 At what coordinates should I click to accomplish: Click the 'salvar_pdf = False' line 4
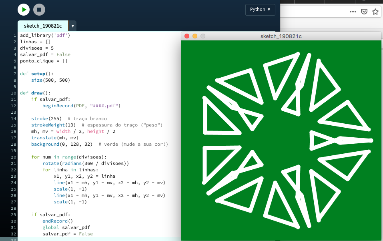click(45, 54)
